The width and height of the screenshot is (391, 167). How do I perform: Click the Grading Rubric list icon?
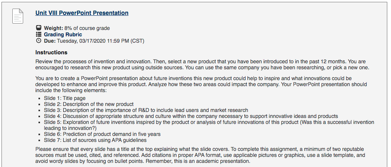coord(39,34)
